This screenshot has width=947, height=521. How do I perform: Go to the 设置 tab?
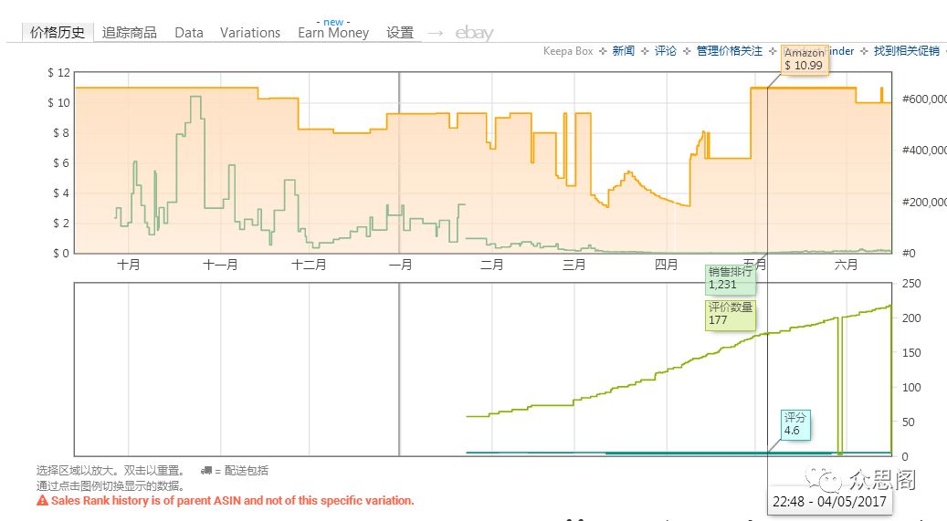400,33
